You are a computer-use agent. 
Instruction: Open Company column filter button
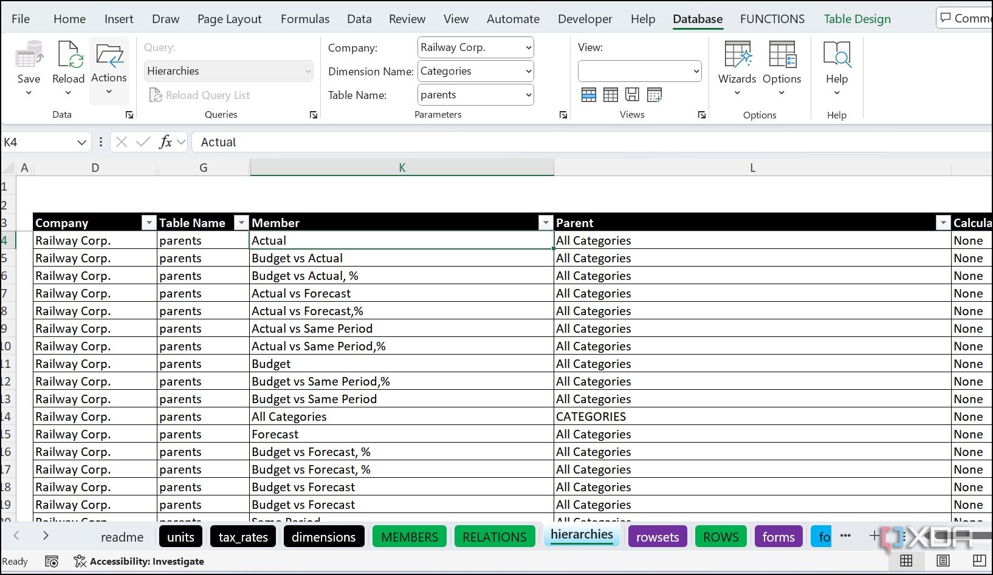(149, 223)
